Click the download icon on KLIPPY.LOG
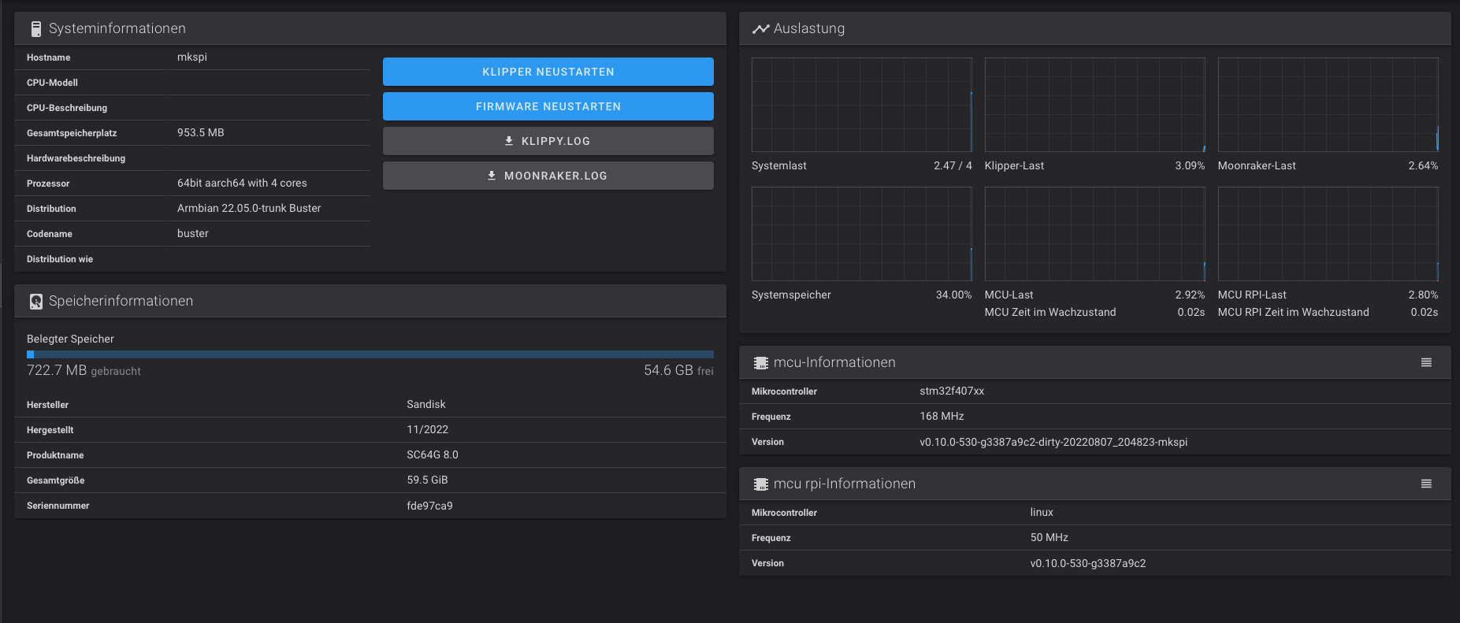Screen dimensions: 1460x623 (x=509, y=141)
